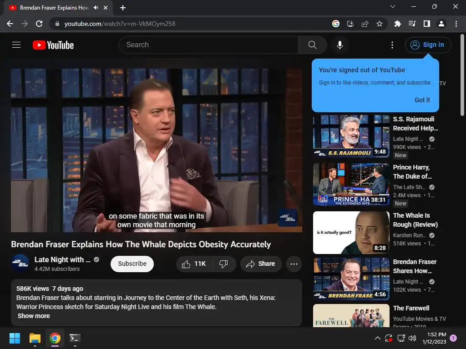Image resolution: width=466 pixels, height=349 pixels.
Task: Open more actions ellipsis under video
Action: coord(294,264)
